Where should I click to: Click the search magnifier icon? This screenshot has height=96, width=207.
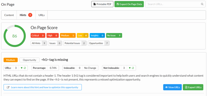pos(202,4)
